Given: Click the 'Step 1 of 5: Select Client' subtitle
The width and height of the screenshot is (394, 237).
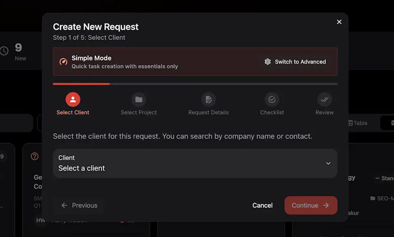Looking at the screenshot, I should pos(89,38).
